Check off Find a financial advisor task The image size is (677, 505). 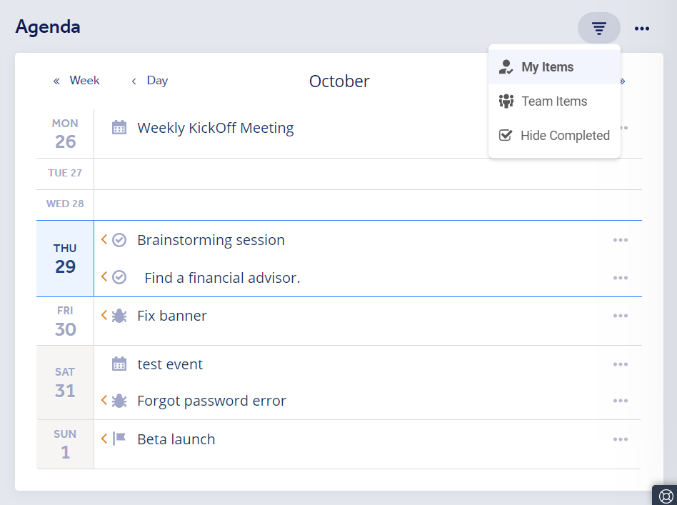[x=119, y=277]
